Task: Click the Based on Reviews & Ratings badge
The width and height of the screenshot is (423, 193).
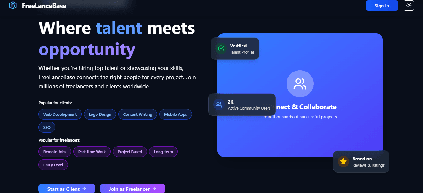Action: [x=361, y=161]
